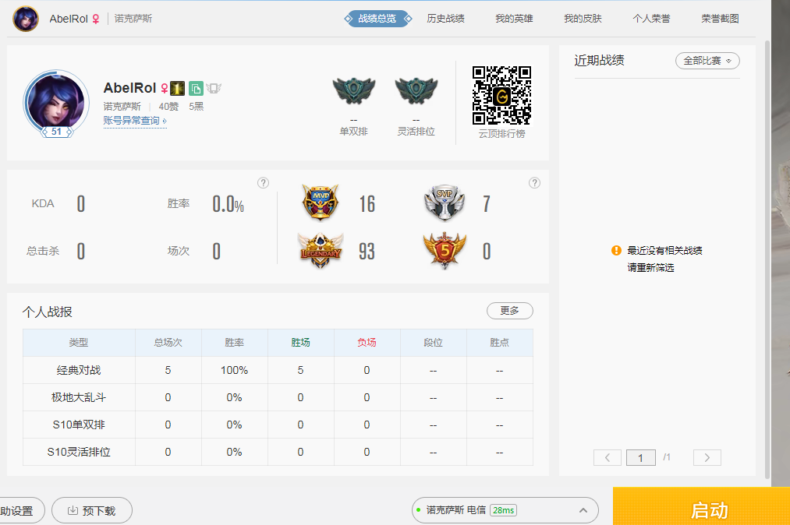Click the page number input field
This screenshot has width=790, height=525.
coord(641,457)
